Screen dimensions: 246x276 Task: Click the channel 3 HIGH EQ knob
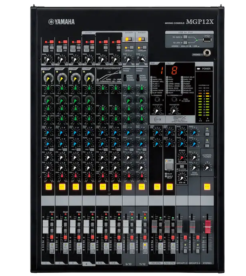(x=75, y=88)
